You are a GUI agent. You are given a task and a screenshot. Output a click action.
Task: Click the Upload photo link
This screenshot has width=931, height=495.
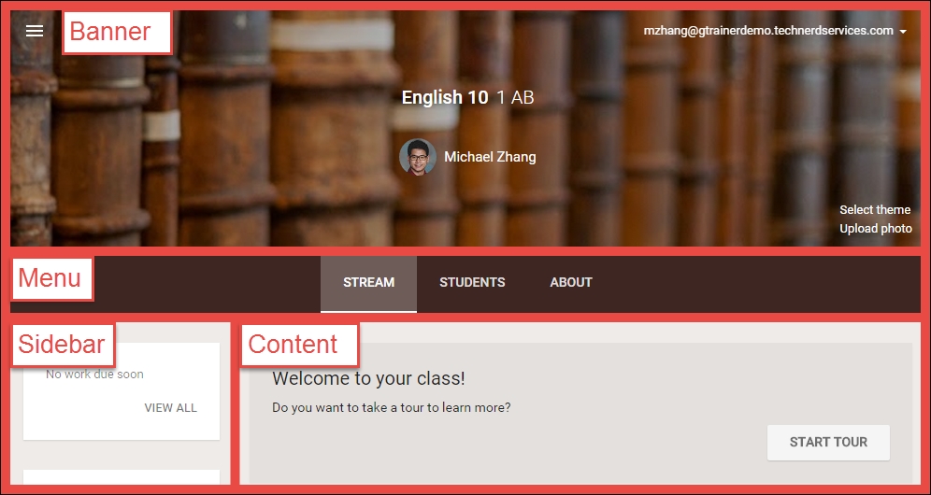click(875, 229)
